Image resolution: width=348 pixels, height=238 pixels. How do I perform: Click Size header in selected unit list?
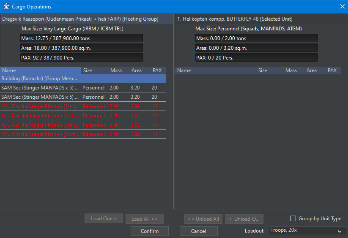click(270, 70)
